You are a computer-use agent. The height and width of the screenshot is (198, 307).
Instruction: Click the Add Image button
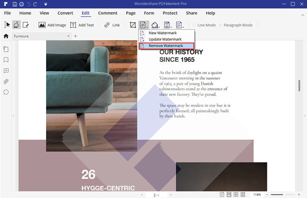pyautogui.click(x=53, y=25)
